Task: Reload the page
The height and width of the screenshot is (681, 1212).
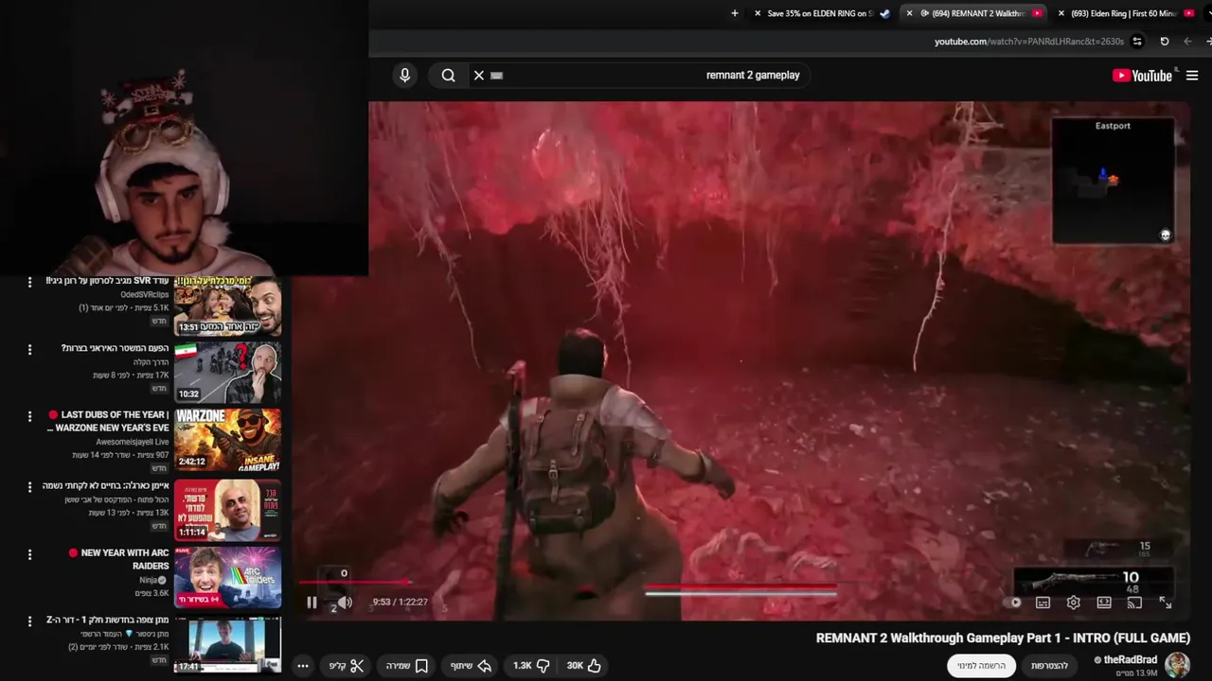Action: coord(1165,42)
